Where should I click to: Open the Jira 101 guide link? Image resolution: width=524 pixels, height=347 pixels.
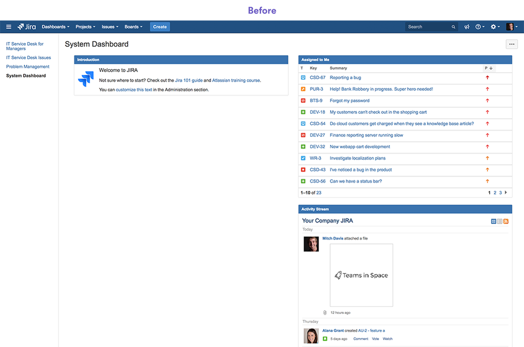(x=189, y=80)
